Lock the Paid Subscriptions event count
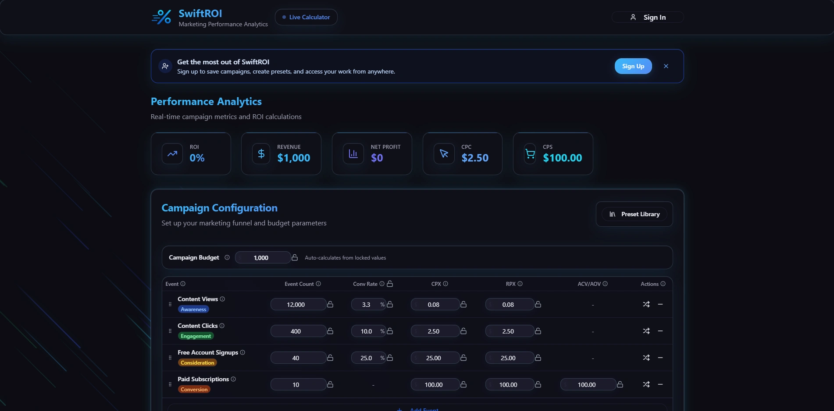 pos(330,384)
